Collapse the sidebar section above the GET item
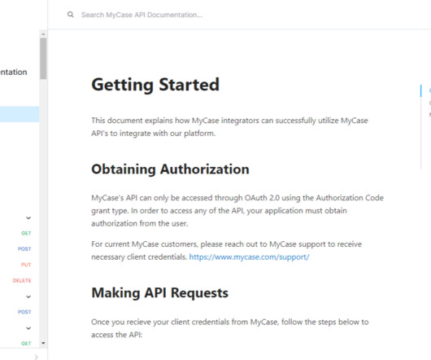The height and width of the screenshot is (360, 431). [28, 218]
